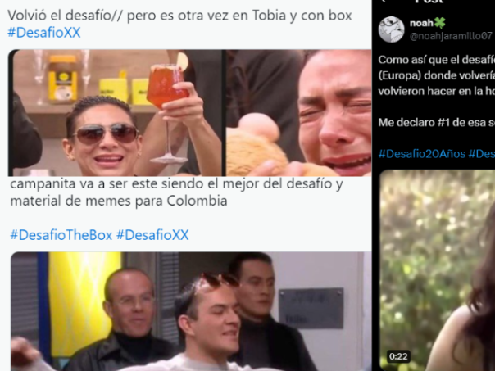Open the crying man with teddy image
This screenshot has height=371, width=495.
[298, 113]
